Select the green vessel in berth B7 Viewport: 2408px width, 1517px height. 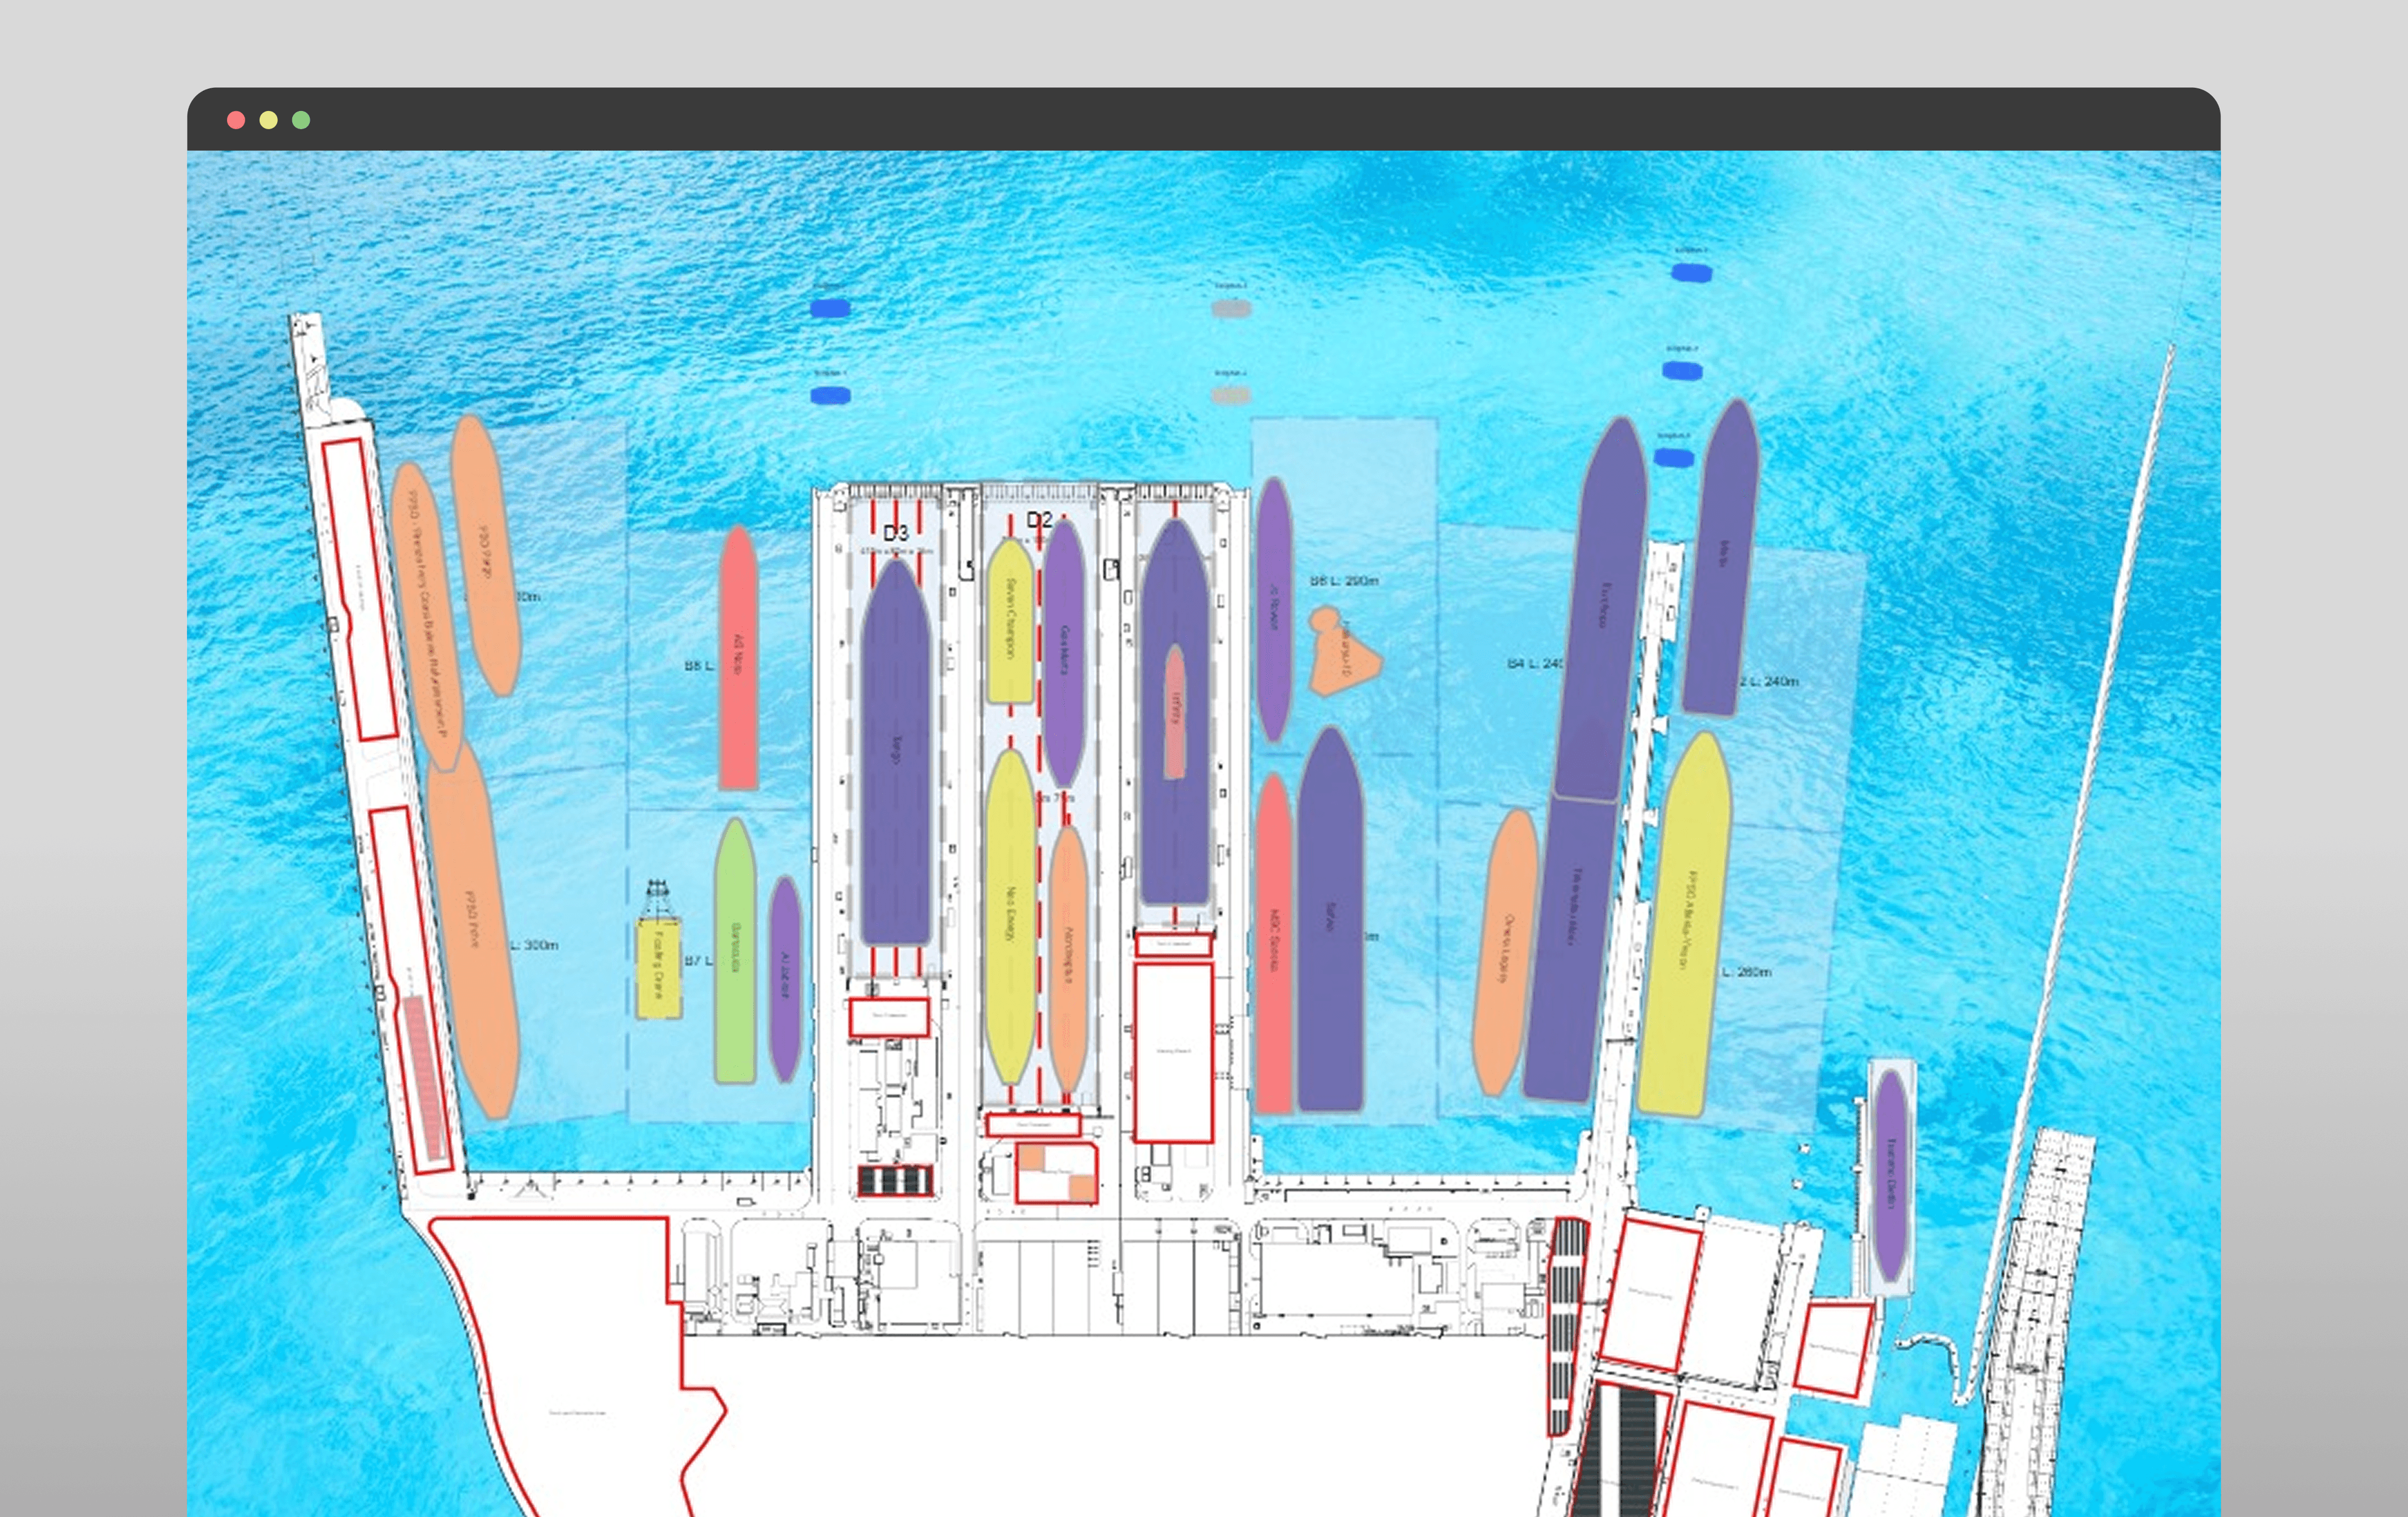735,952
